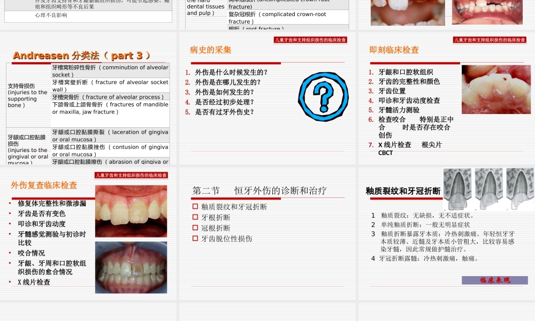Click the bullet 修复体完整性和微渗漏
The width and height of the screenshot is (535, 321).
point(52,204)
